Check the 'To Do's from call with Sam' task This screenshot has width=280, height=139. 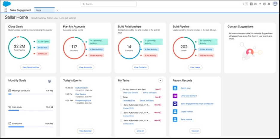click(x=121, y=89)
